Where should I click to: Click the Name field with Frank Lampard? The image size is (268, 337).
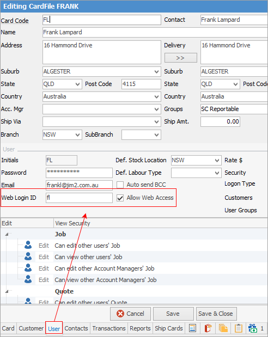click(x=155, y=32)
